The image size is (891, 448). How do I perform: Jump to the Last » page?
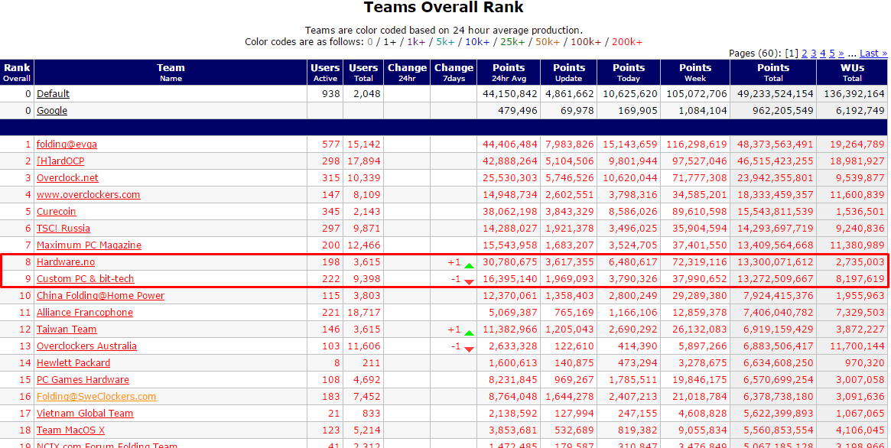(x=873, y=54)
